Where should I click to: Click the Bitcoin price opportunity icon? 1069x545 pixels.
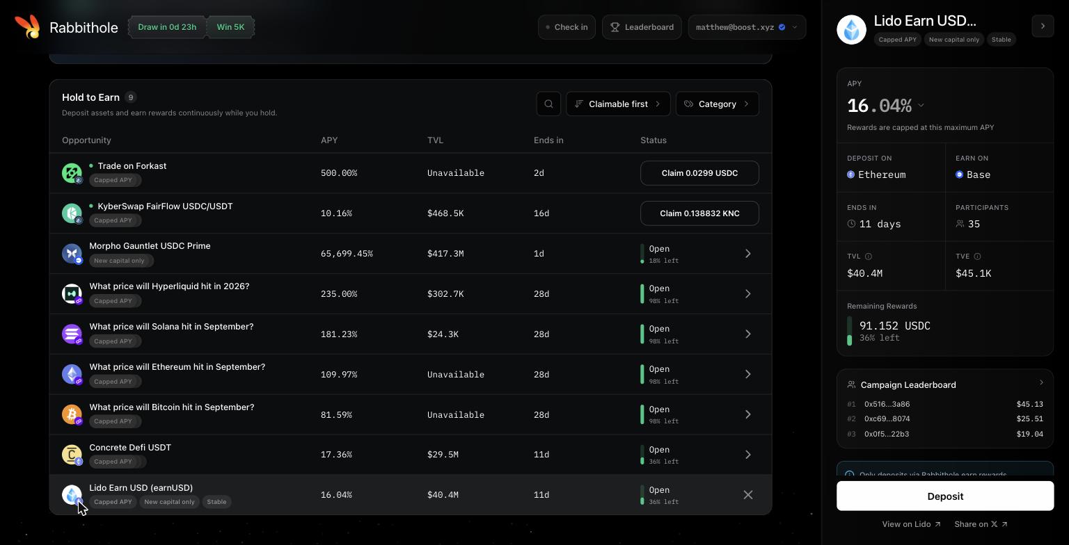pos(72,414)
